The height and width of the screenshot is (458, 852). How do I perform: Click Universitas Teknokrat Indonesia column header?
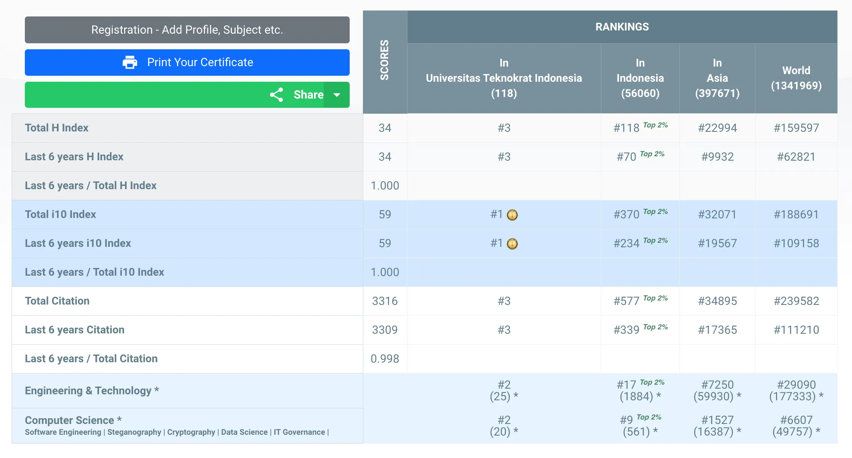tap(504, 78)
